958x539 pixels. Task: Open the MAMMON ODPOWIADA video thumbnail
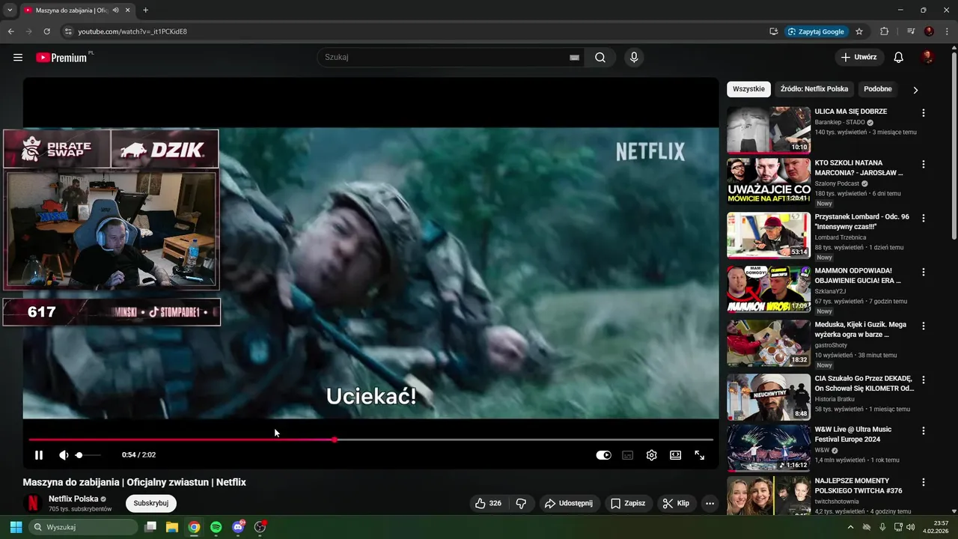(769, 289)
